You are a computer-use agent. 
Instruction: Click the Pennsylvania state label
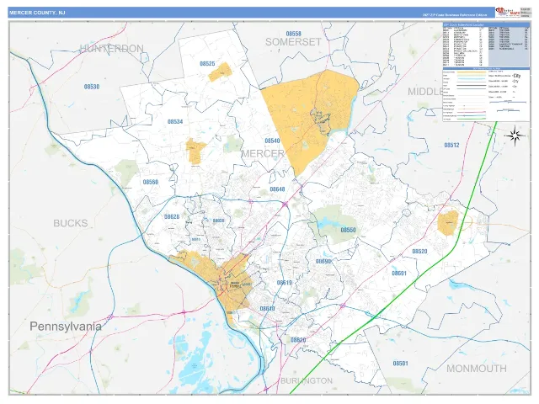coord(66,326)
